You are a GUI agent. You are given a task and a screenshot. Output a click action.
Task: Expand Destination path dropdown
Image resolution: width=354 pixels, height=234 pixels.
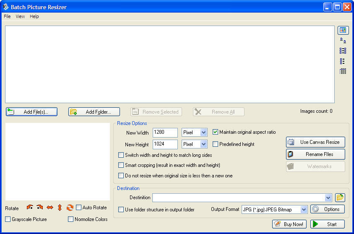(328, 198)
